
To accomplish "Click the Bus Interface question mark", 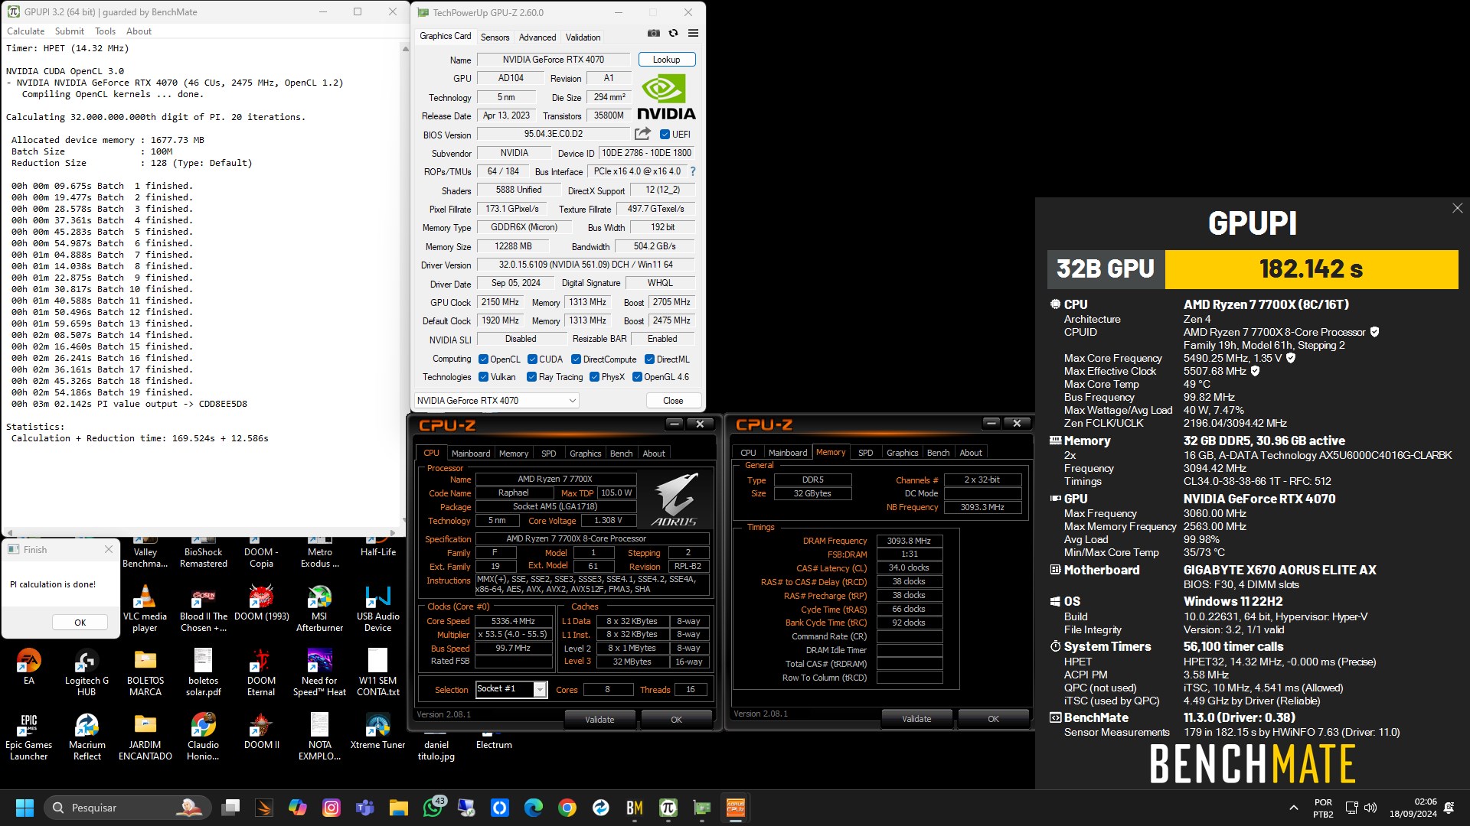I will point(693,171).
